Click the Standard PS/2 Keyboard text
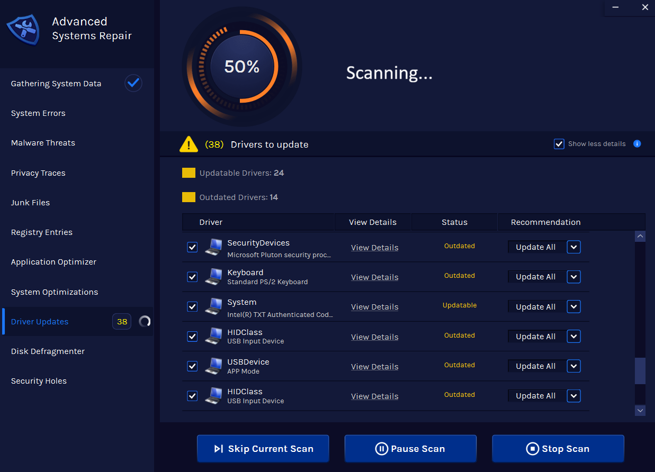This screenshot has height=472, width=655. [267, 282]
